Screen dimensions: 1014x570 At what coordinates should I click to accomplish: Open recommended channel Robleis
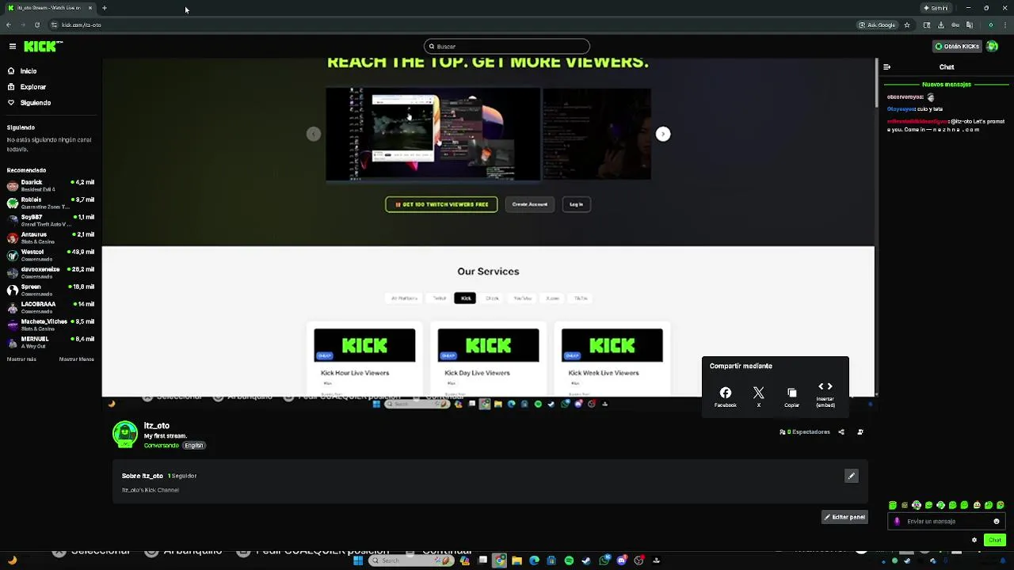pyautogui.click(x=50, y=203)
